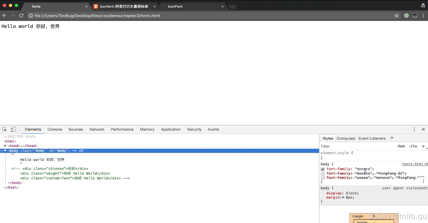Image resolution: width=428 pixels, height=223 pixels.
Task: Reload the fonts.html page
Action: point(21,16)
